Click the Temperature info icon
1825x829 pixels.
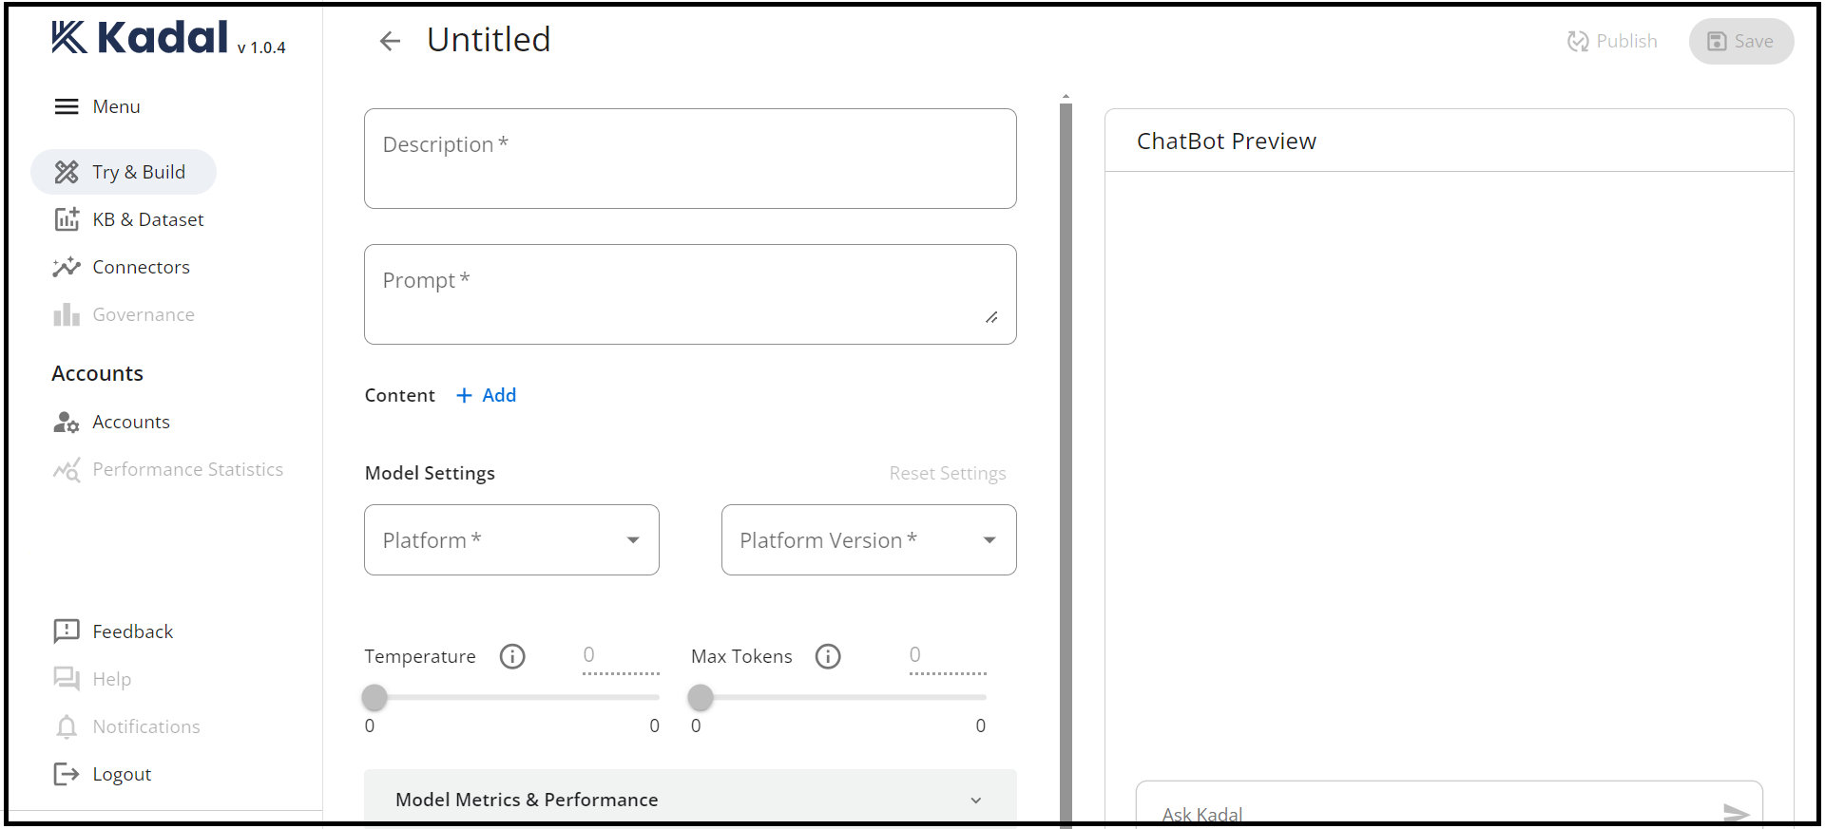(x=512, y=656)
